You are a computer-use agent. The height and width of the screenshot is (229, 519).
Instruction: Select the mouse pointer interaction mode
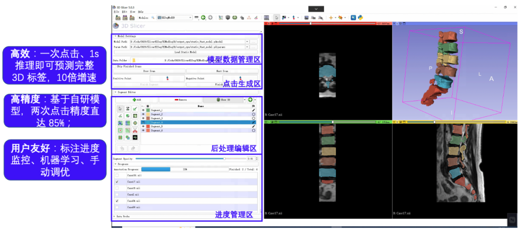point(276,17)
